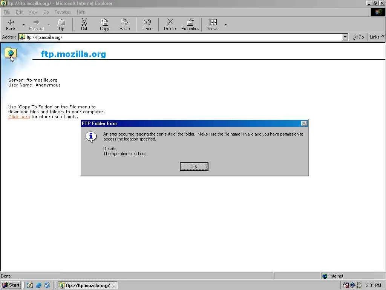The width and height of the screenshot is (386, 290).
Task: Expand the Links toolbar chevron
Action: point(383,36)
